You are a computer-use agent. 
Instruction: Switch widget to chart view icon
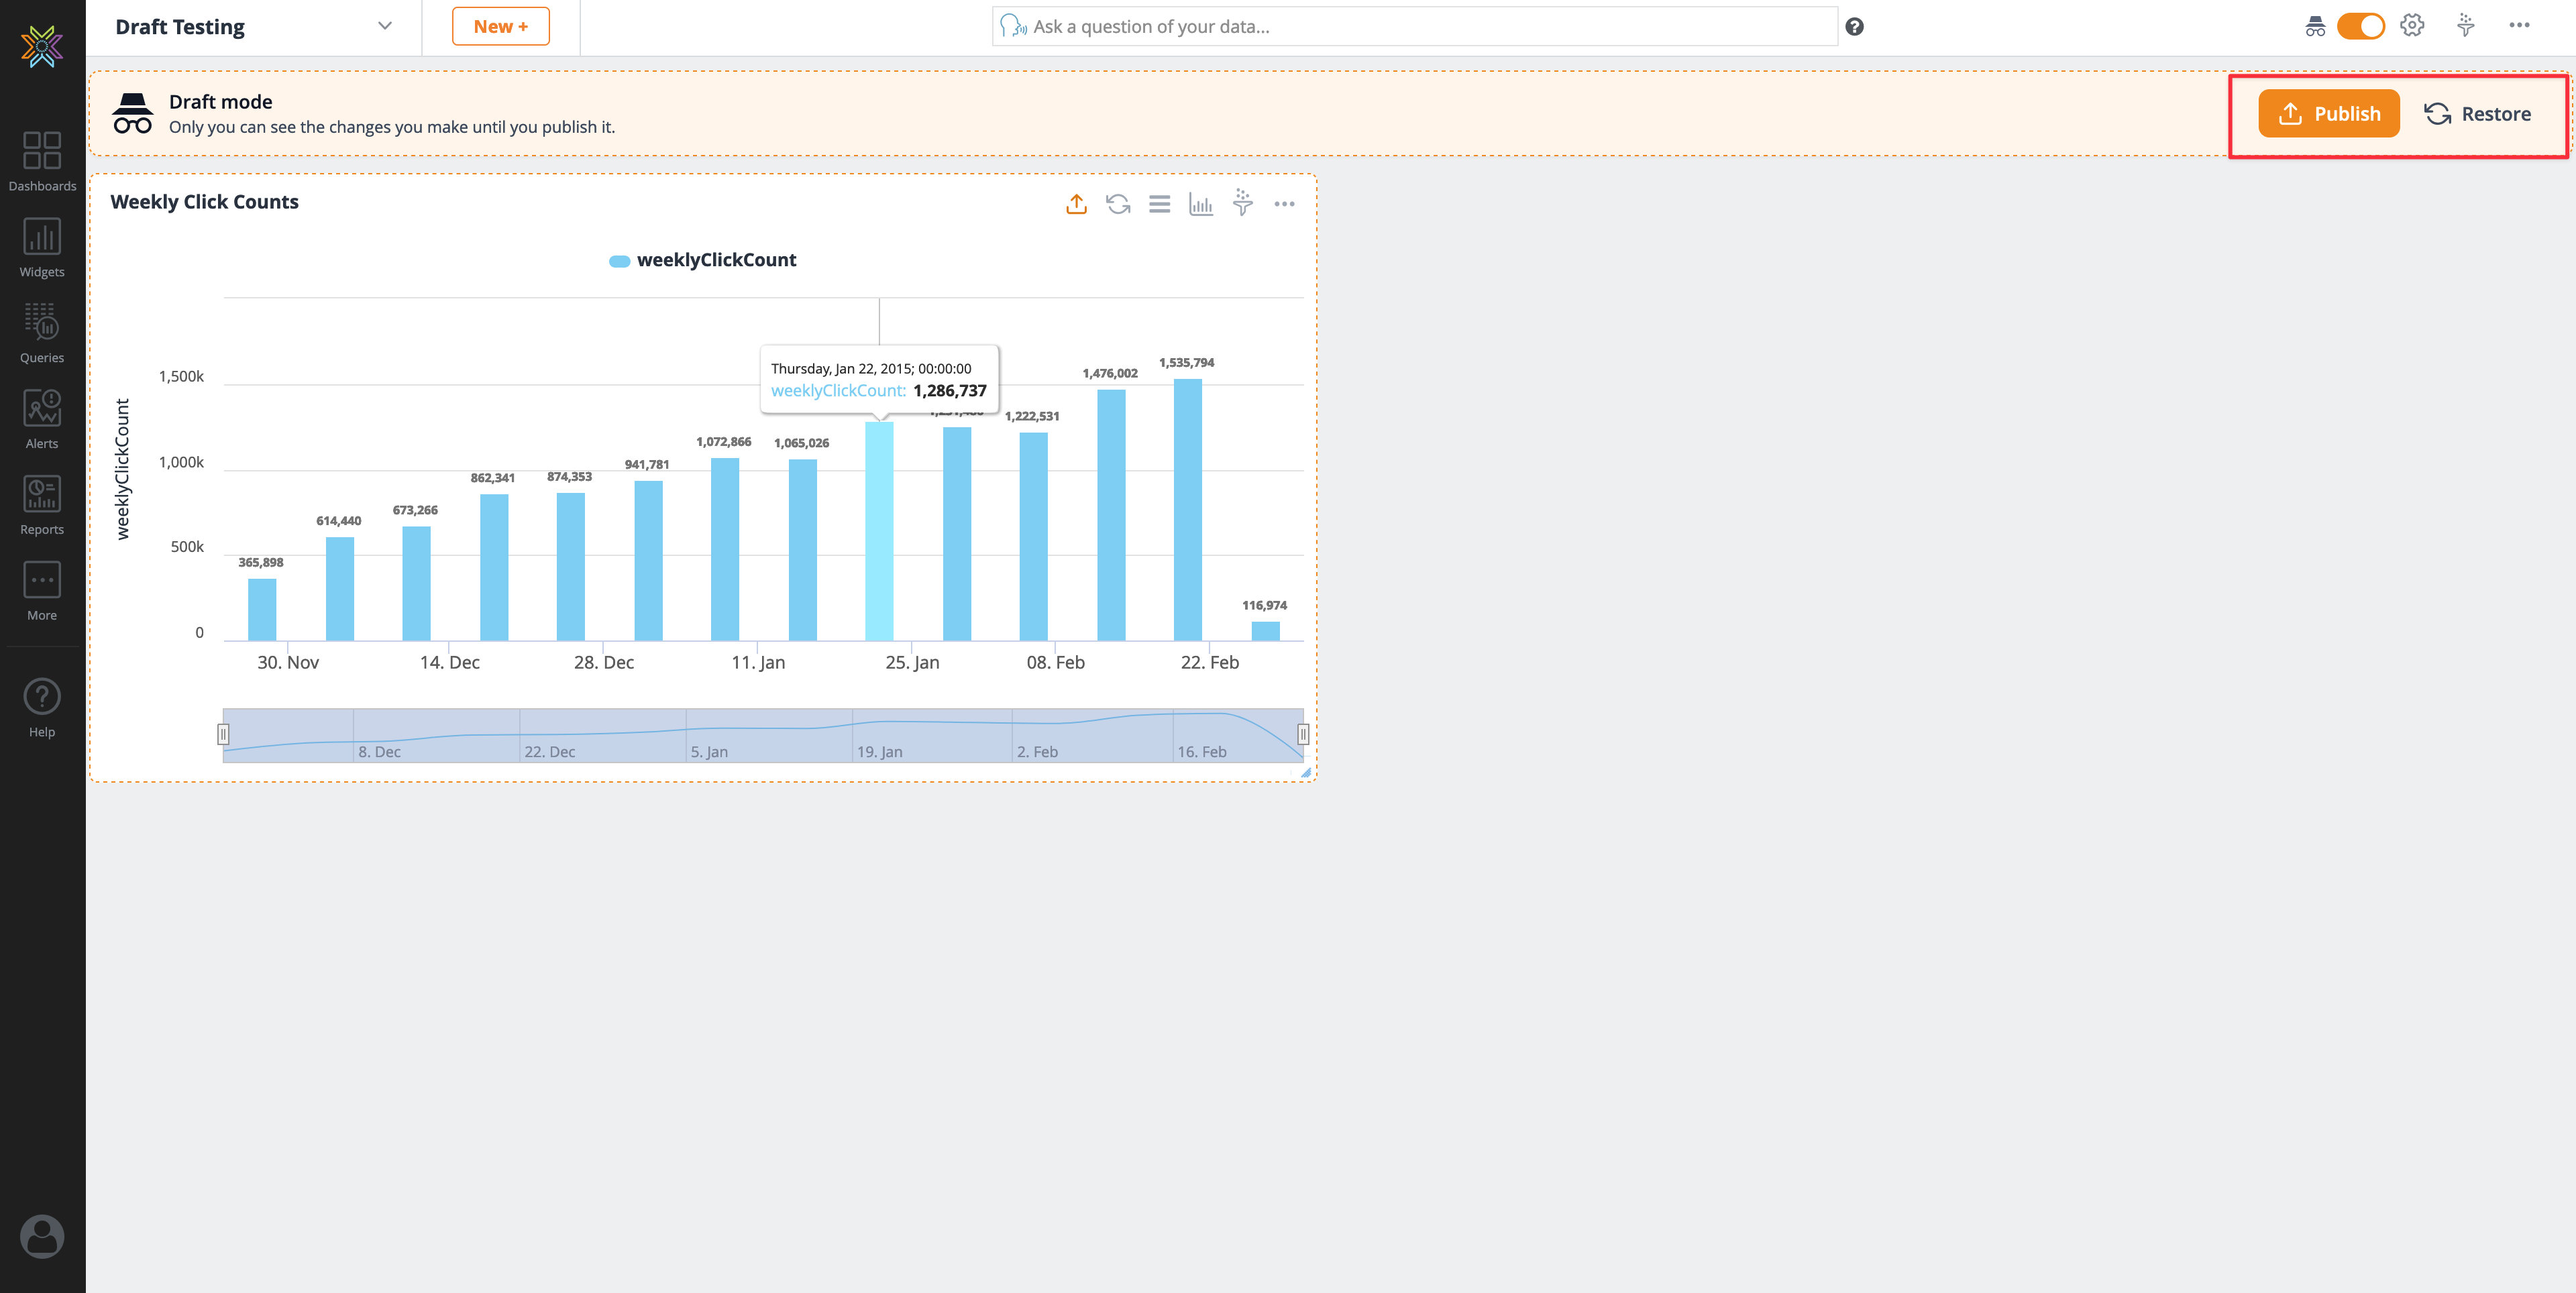pos(1201,204)
